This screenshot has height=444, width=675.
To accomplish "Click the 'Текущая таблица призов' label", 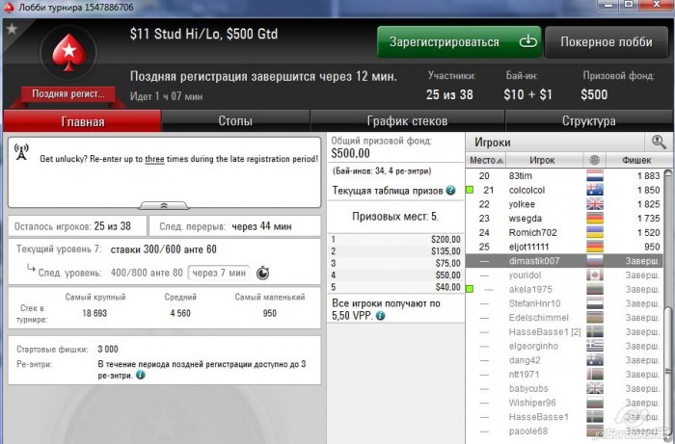I will coord(388,191).
